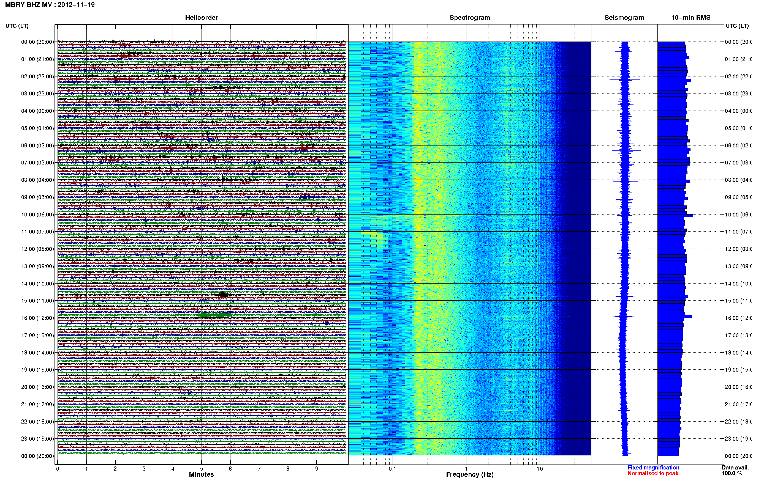Select the Seismogram panel heading
The image size is (783, 489).
click(624, 18)
